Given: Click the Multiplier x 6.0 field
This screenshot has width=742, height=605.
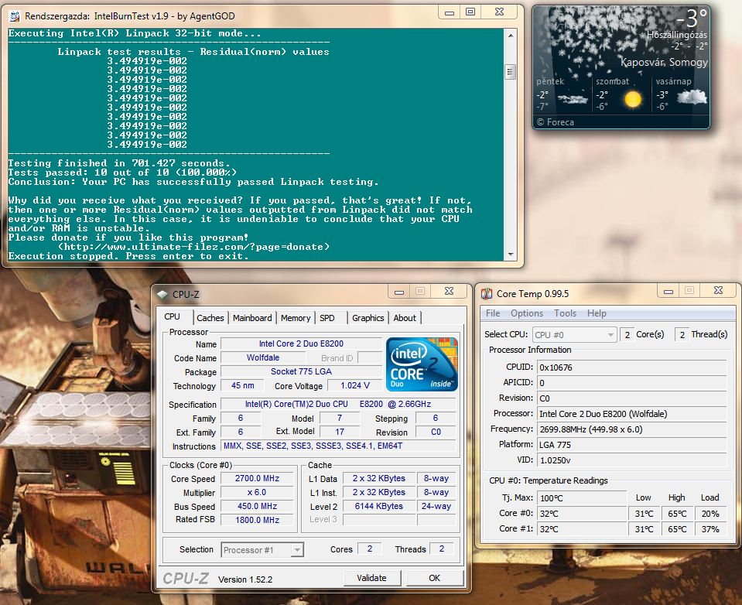Looking at the screenshot, I should point(257,492).
